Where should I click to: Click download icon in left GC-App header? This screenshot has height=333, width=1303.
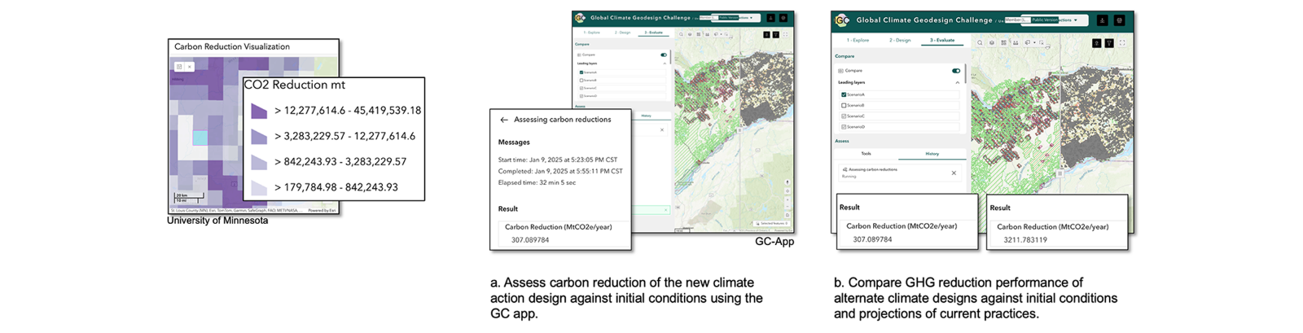pyautogui.click(x=770, y=17)
